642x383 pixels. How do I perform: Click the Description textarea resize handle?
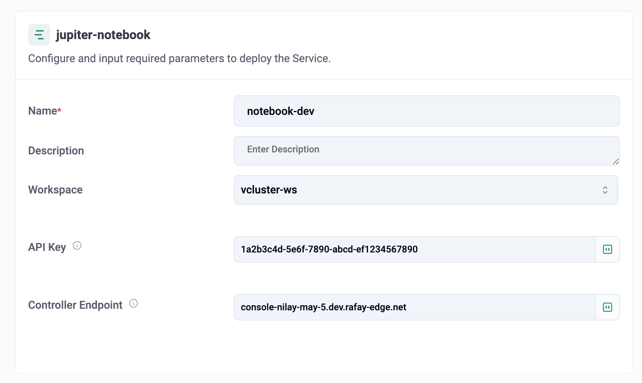615,161
